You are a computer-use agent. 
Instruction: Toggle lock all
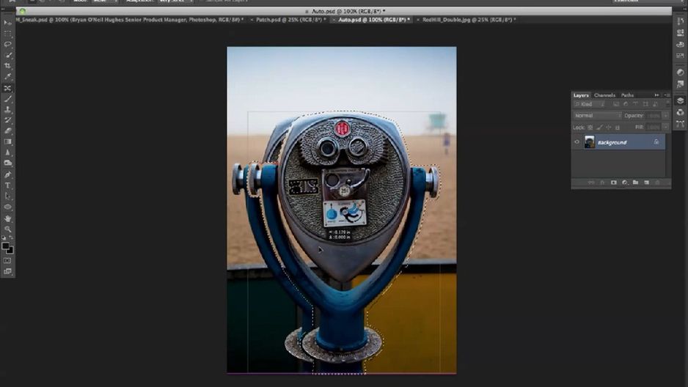coord(618,128)
